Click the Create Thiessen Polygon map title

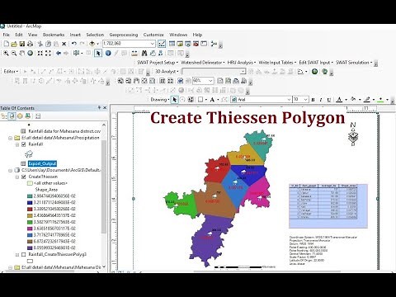(x=247, y=118)
